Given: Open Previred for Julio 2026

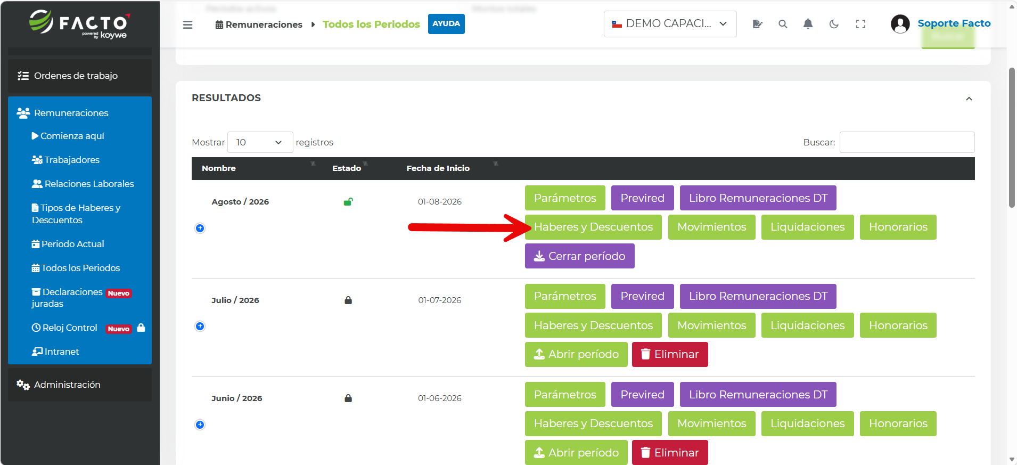Looking at the screenshot, I should tap(643, 296).
